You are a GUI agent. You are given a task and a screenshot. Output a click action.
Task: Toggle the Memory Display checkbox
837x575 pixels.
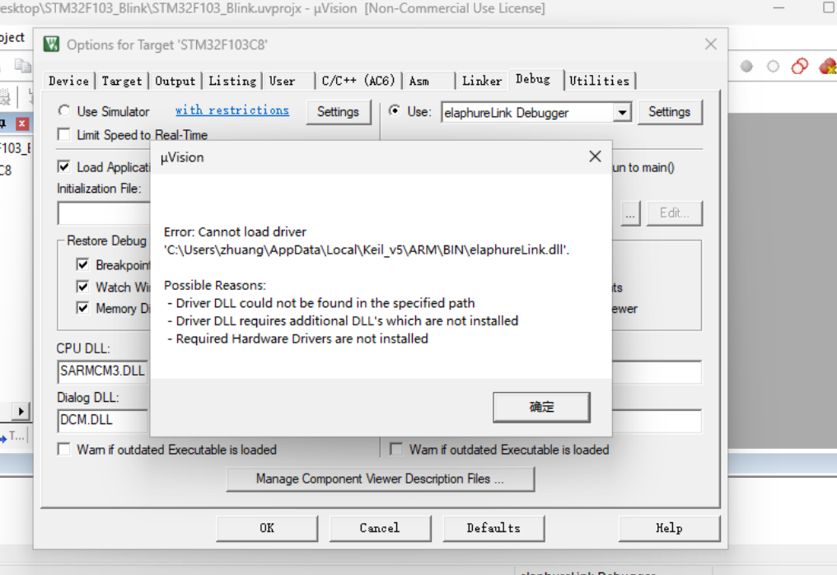tap(82, 308)
